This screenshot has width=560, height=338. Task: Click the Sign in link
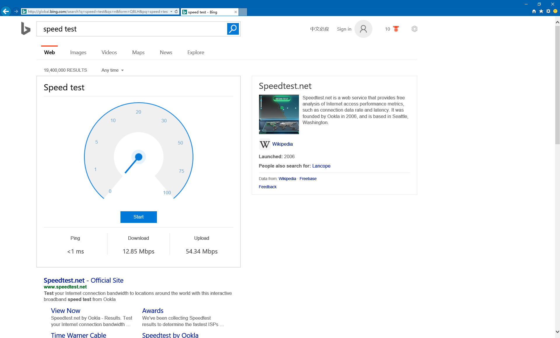(344, 29)
